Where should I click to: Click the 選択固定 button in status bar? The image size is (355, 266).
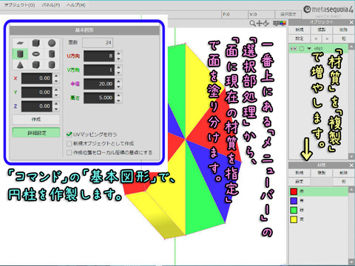(288, 14)
